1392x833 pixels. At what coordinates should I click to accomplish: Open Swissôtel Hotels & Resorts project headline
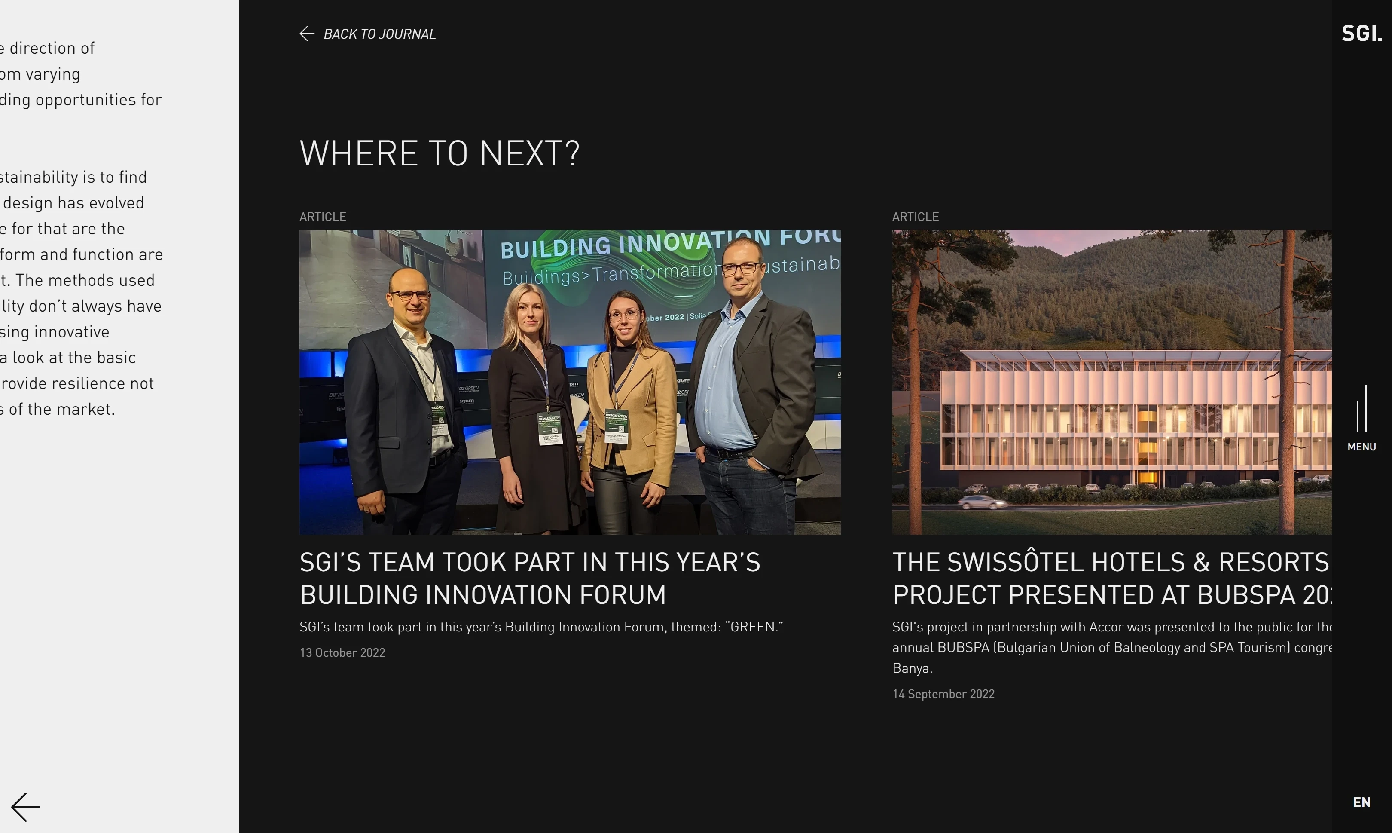(1112, 578)
